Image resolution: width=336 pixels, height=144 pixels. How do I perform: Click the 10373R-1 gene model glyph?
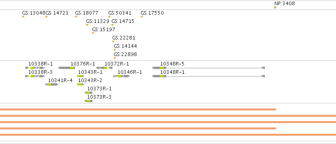coord(88,93)
